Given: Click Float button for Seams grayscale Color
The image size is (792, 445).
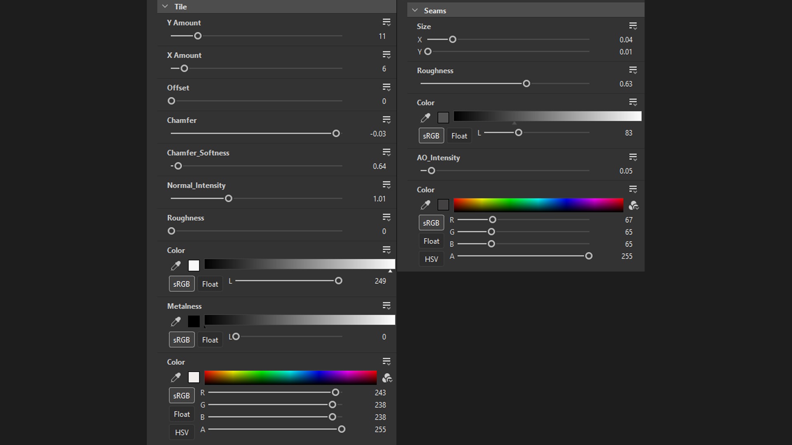Looking at the screenshot, I should point(459,136).
